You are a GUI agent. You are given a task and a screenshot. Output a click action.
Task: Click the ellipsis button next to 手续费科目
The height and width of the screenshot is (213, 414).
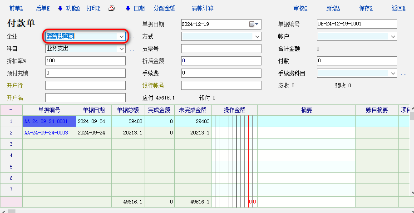click(403, 73)
